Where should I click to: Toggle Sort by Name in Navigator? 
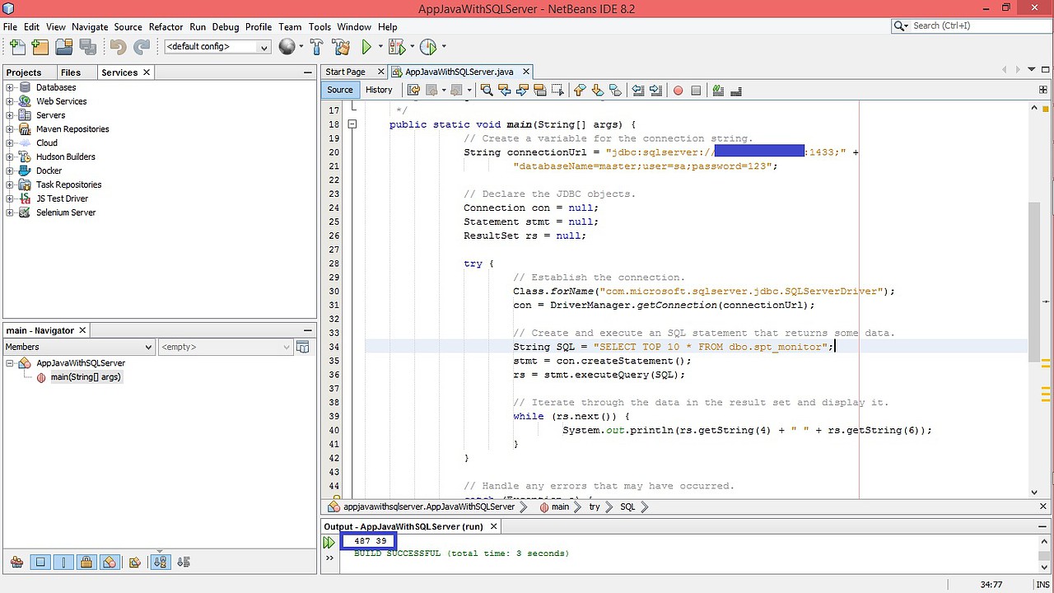pyautogui.click(x=161, y=563)
